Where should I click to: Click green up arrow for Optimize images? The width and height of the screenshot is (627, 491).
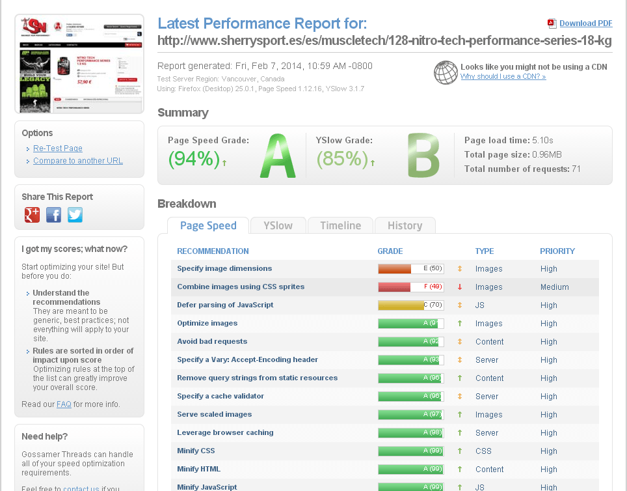pyautogui.click(x=460, y=323)
